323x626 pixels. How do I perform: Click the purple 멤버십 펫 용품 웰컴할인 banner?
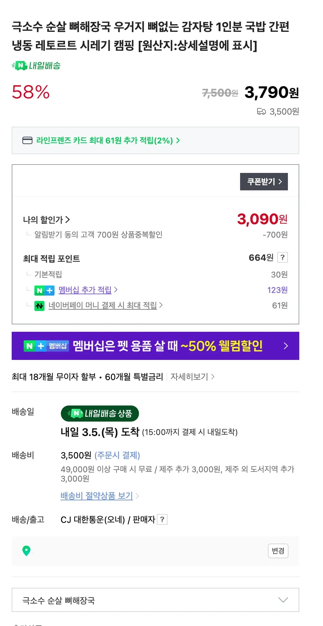click(155, 346)
